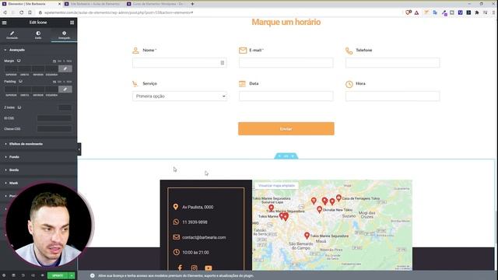The height and width of the screenshot is (280, 498).
Task: Switch to third browser tab
Action: point(156,4)
